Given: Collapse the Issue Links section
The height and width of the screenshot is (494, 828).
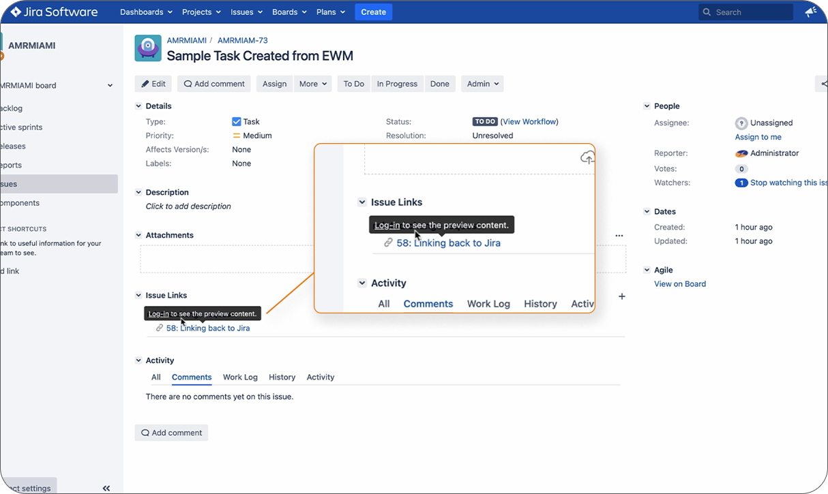Looking at the screenshot, I should point(138,296).
